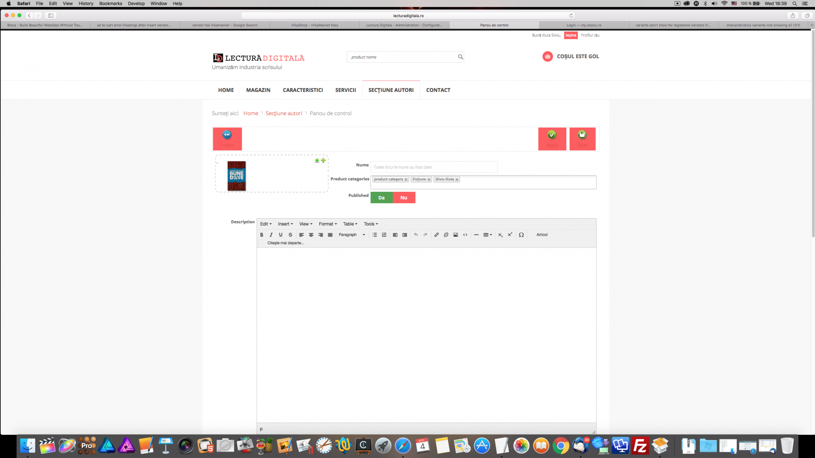Click the Nume product name field

pos(434,167)
